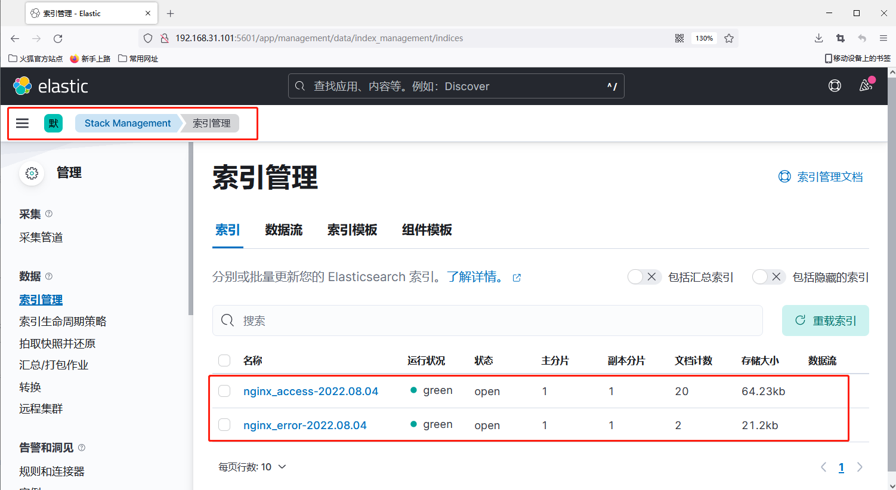This screenshot has height=490, width=896.
Task: Go to next page with the right chevron
Action: click(x=860, y=467)
